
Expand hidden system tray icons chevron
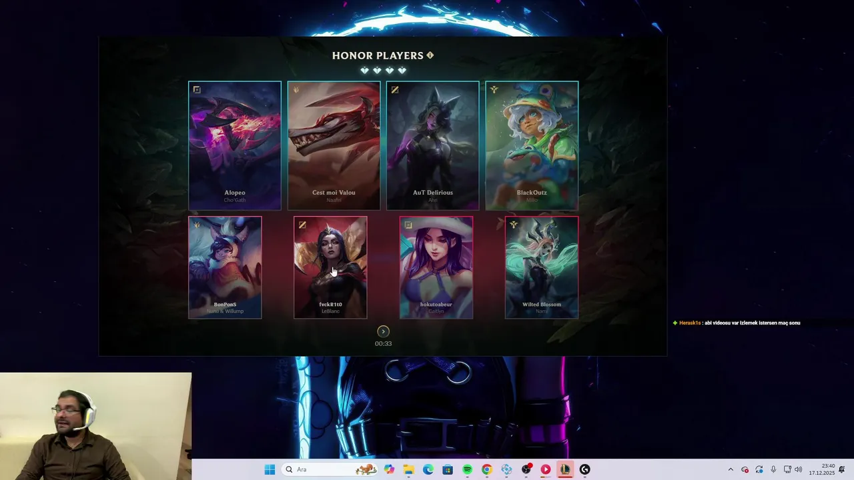pos(731,469)
